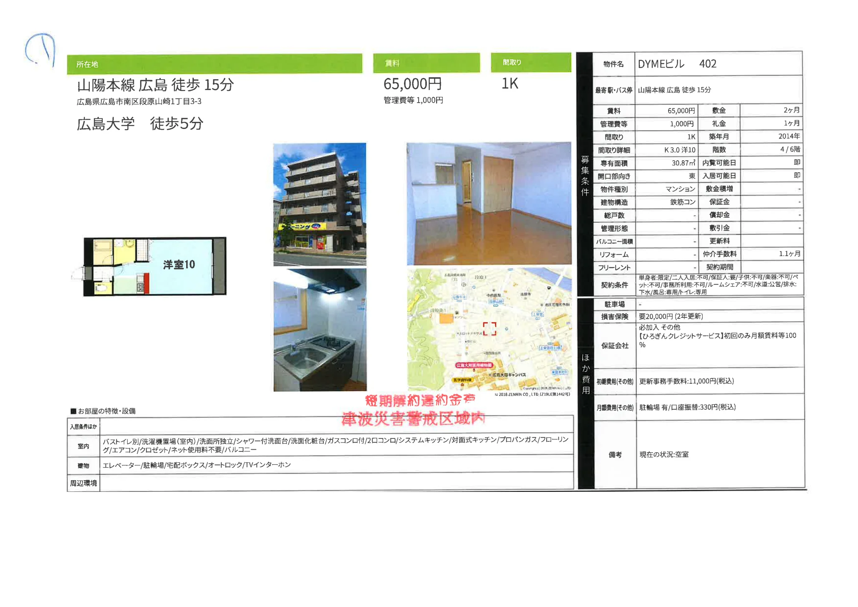Click the 65,000円 rent price text
Viewport: 858px width, 607px height.
[x=412, y=84]
